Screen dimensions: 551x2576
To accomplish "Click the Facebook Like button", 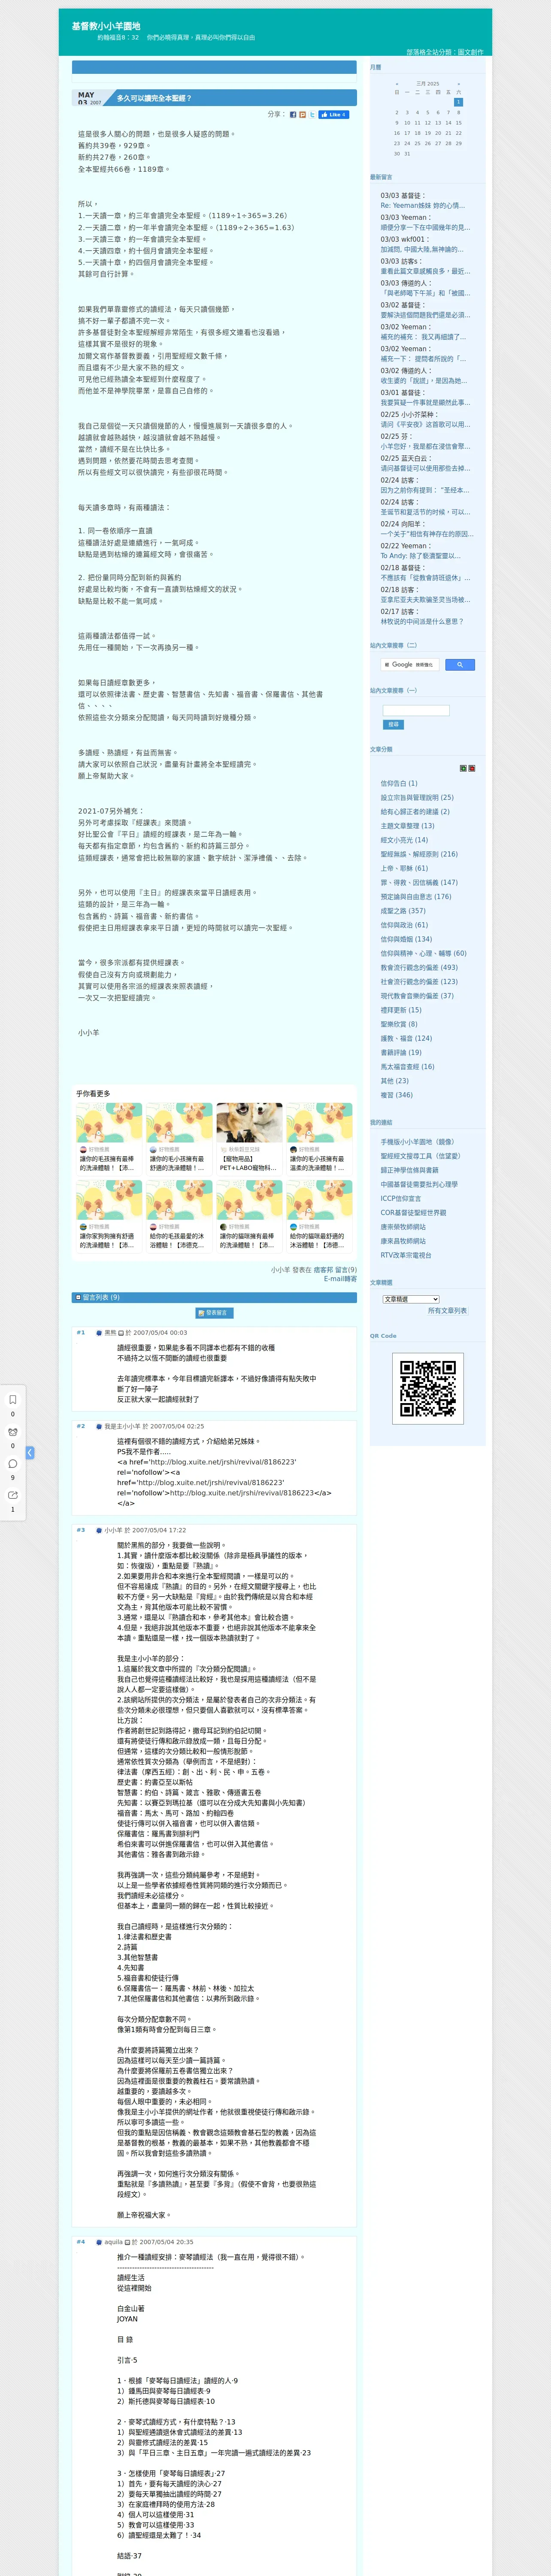I will [334, 115].
